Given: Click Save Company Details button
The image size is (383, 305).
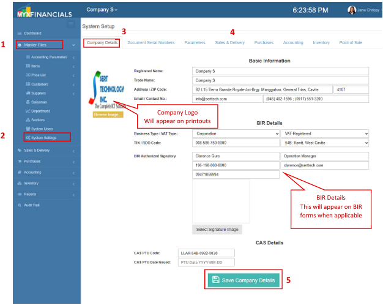Looking at the screenshot, I should 244,280.
